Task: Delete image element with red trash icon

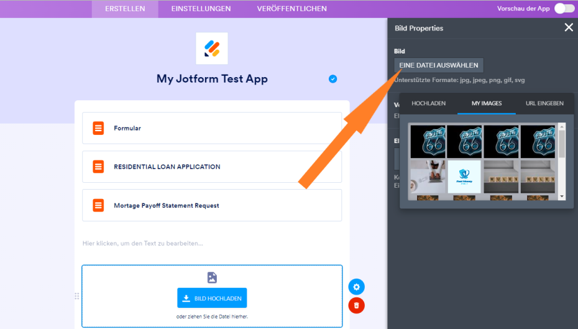Action: coord(356,305)
